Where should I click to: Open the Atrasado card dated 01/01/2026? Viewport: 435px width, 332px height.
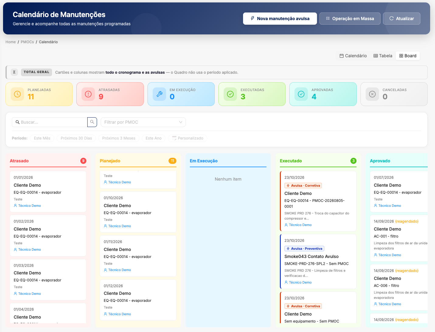[x=48, y=192]
